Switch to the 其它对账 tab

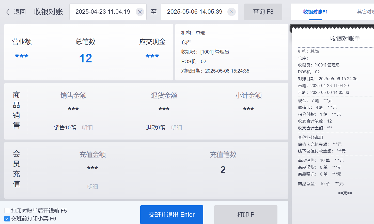click(x=366, y=12)
